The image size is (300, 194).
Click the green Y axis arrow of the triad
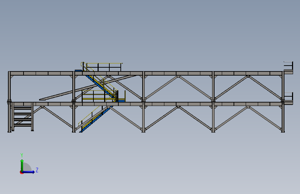point(22,165)
